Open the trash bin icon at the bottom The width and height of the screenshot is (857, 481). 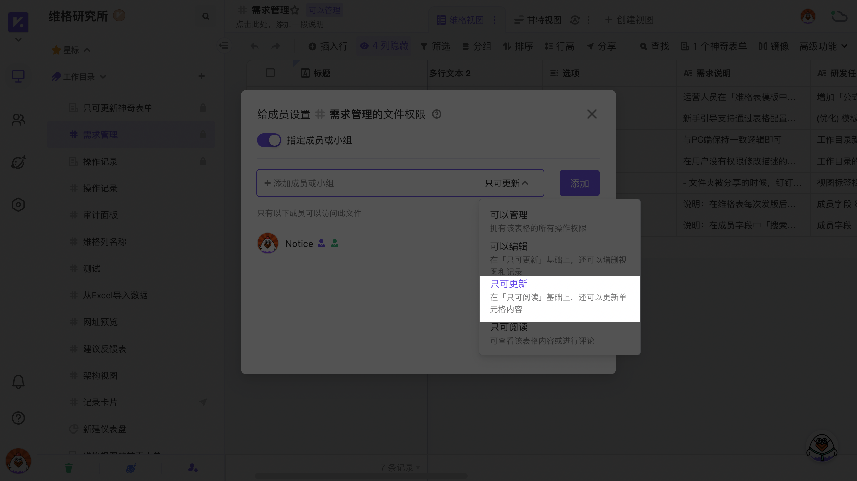68,468
